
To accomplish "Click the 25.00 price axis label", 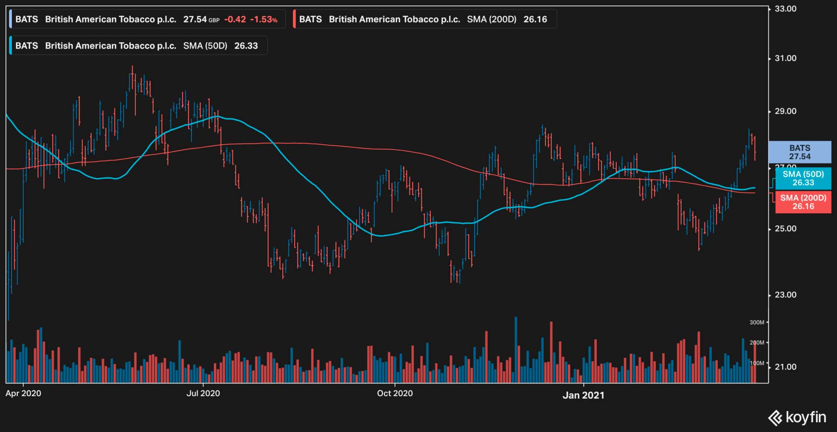I will tap(786, 229).
